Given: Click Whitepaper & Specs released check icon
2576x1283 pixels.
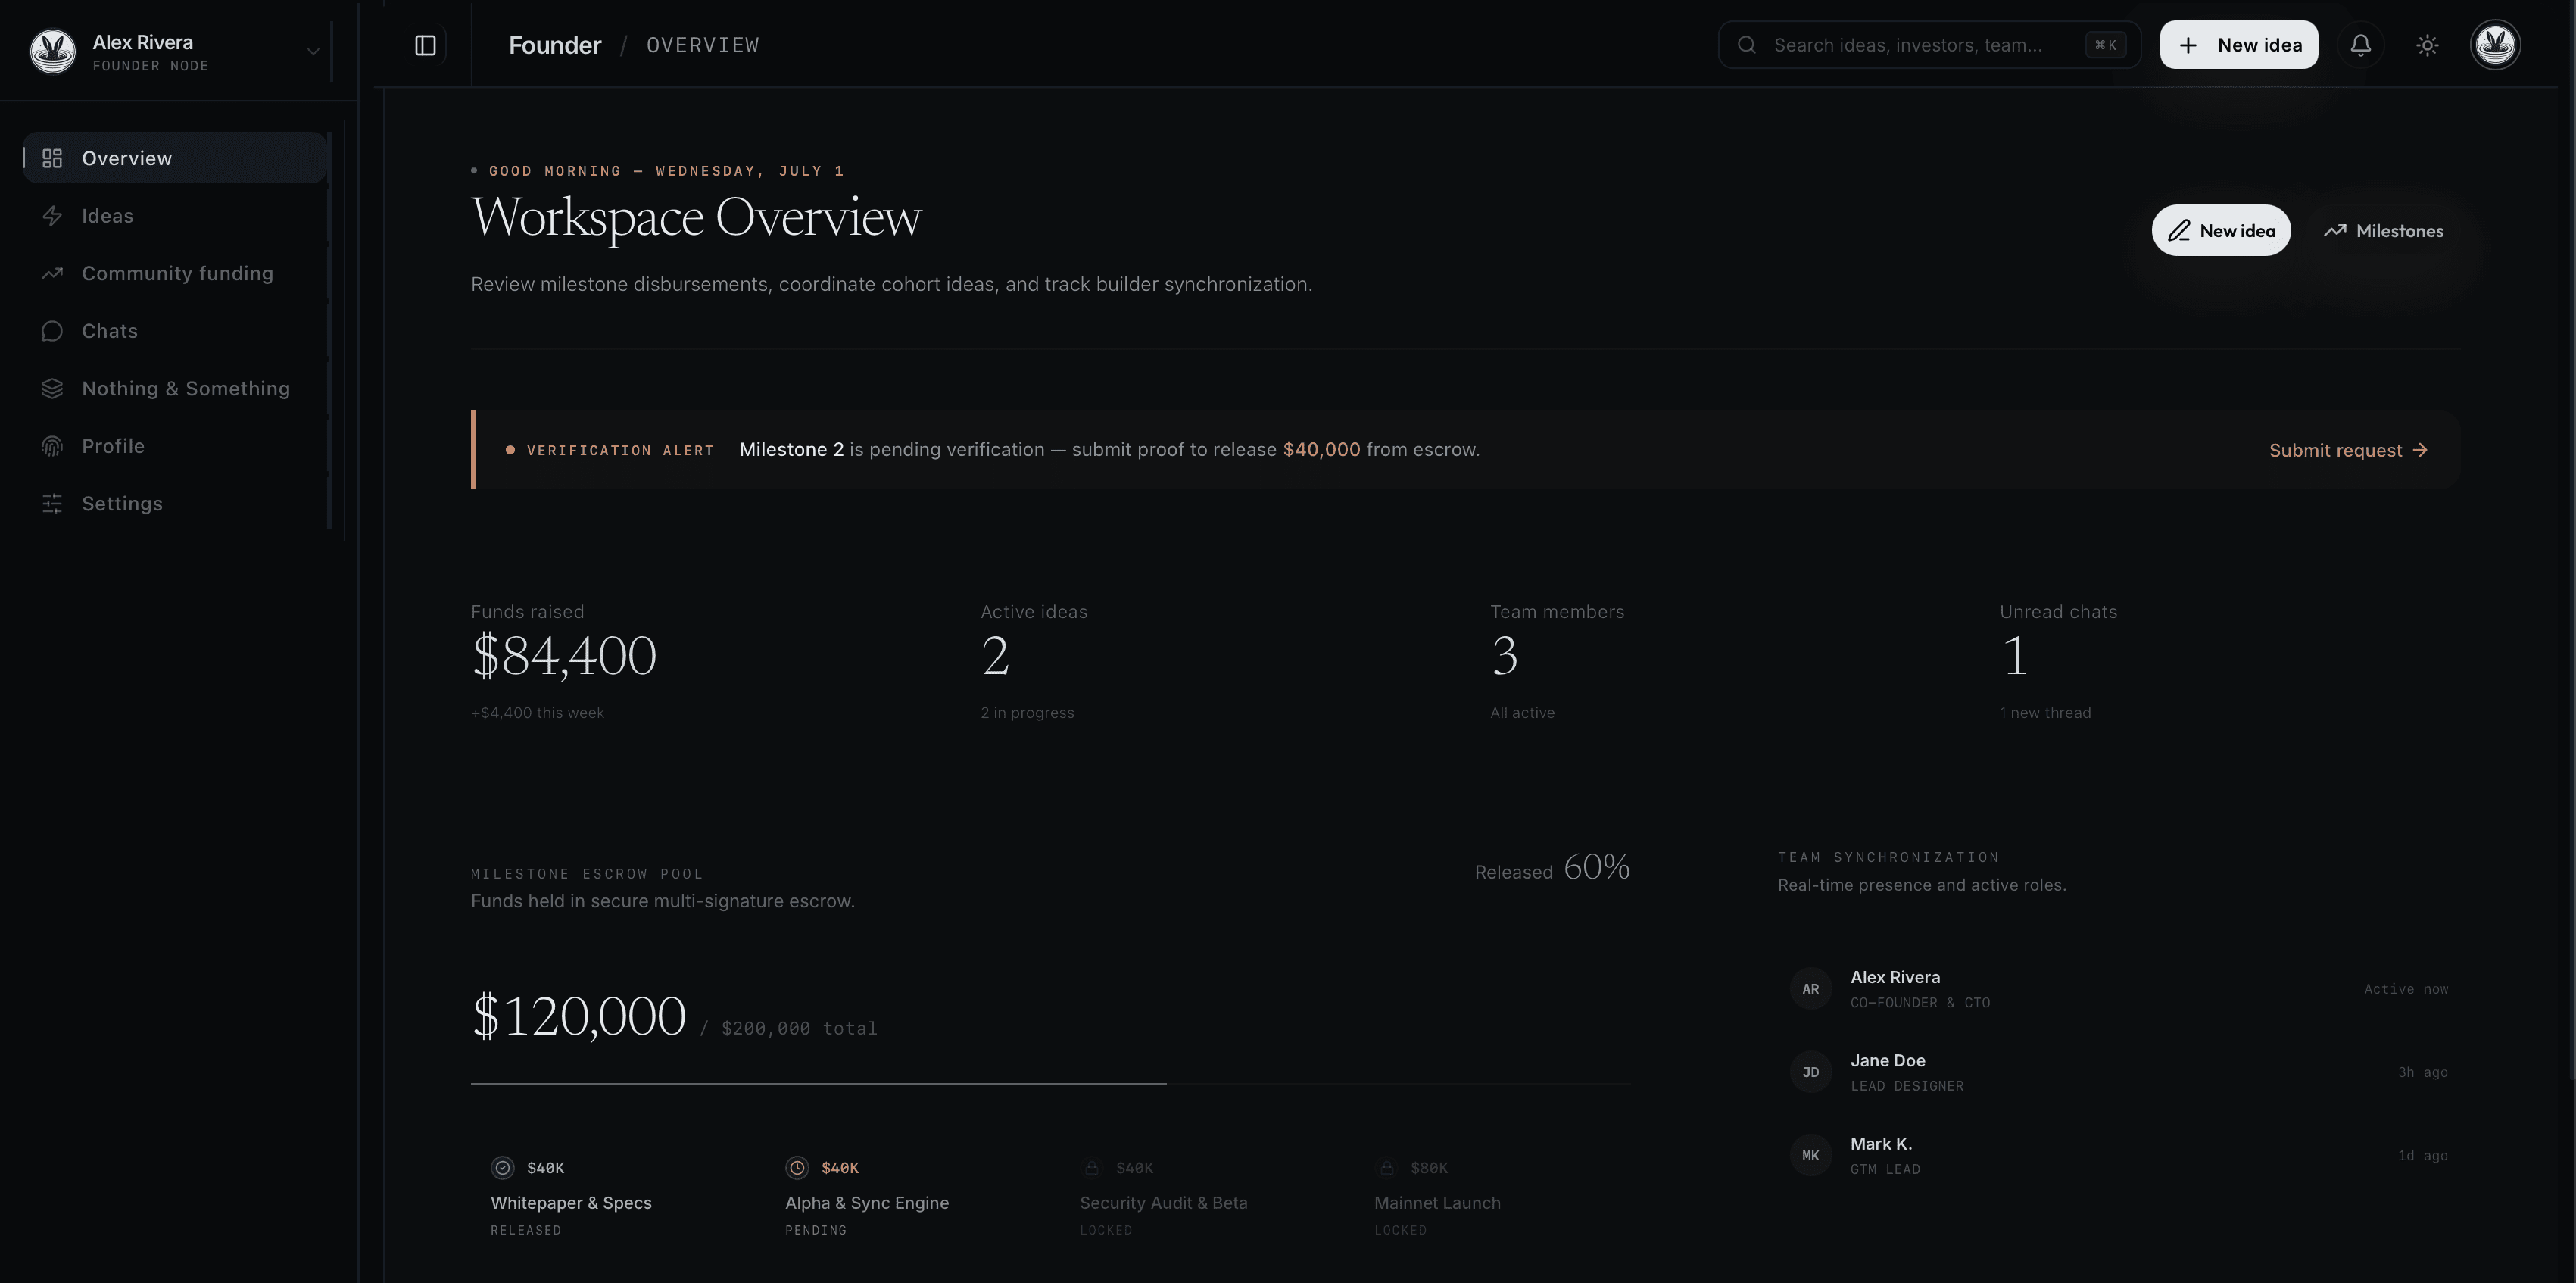Looking at the screenshot, I should pyautogui.click(x=502, y=1168).
